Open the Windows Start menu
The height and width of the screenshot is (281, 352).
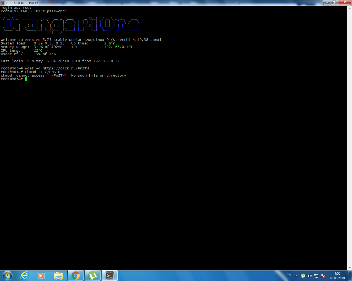point(7,276)
